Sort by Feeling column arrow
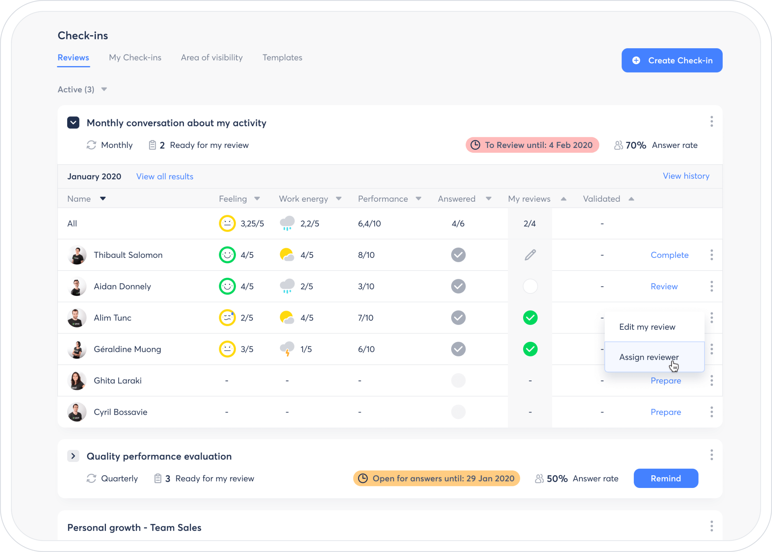 pos(257,199)
